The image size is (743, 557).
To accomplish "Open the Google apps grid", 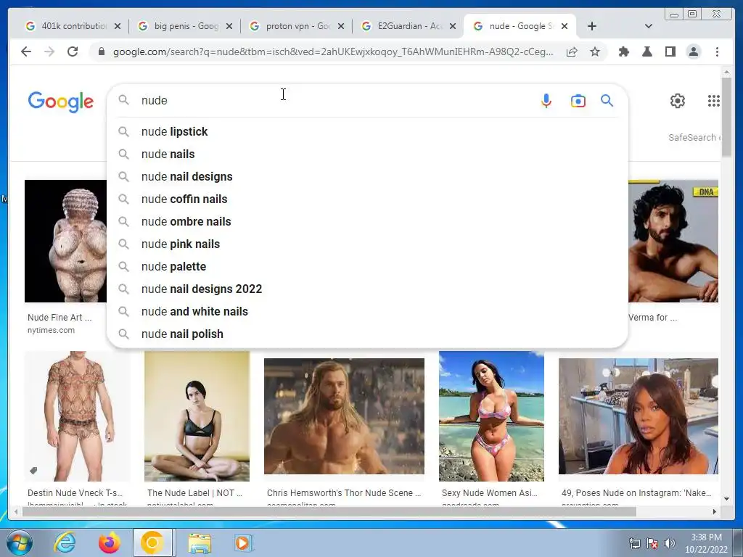I will point(714,100).
